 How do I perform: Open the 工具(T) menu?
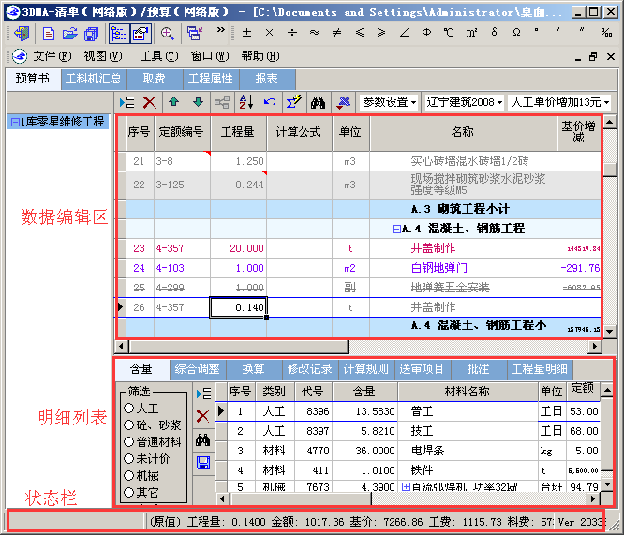(x=159, y=56)
